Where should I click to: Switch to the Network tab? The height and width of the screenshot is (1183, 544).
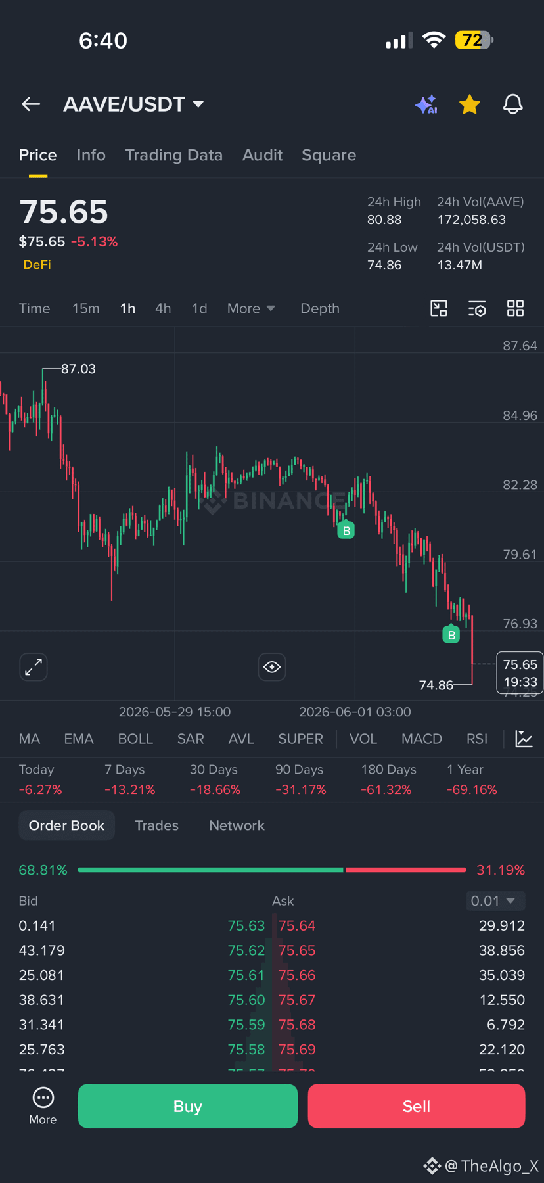tap(237, 825)
